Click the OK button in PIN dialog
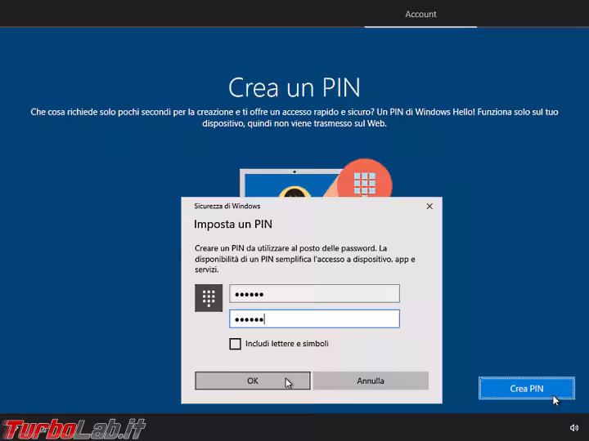 point(253,381)
